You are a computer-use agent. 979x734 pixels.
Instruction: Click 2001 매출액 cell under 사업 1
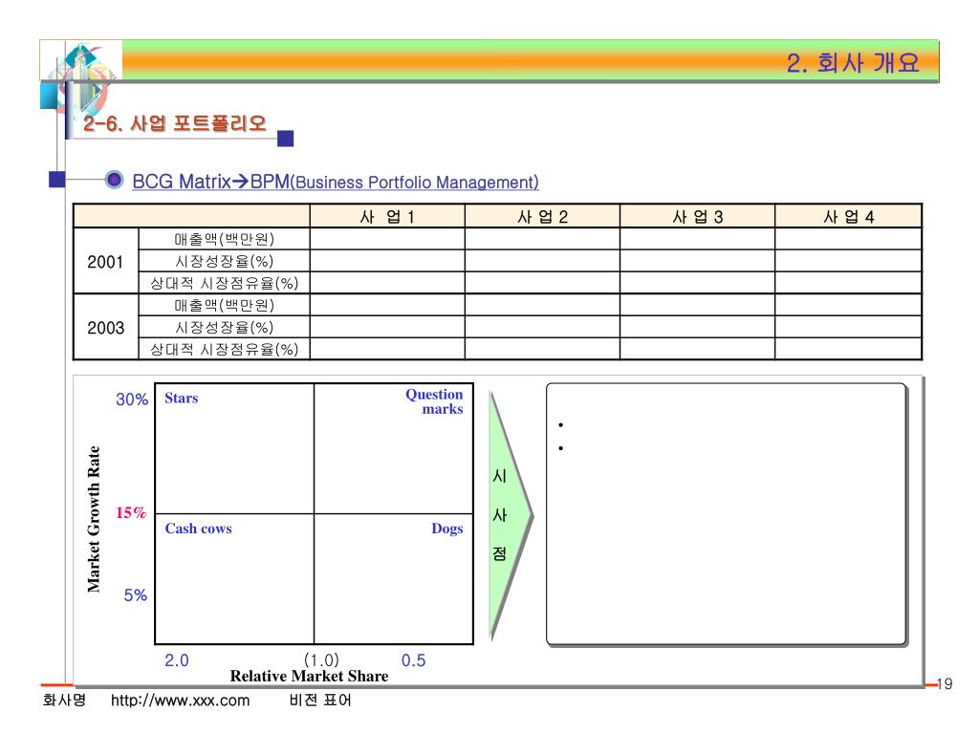point(387,239)
